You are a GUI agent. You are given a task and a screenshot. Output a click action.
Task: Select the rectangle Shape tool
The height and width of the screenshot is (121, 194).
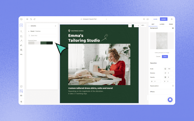tap(21, 36)
